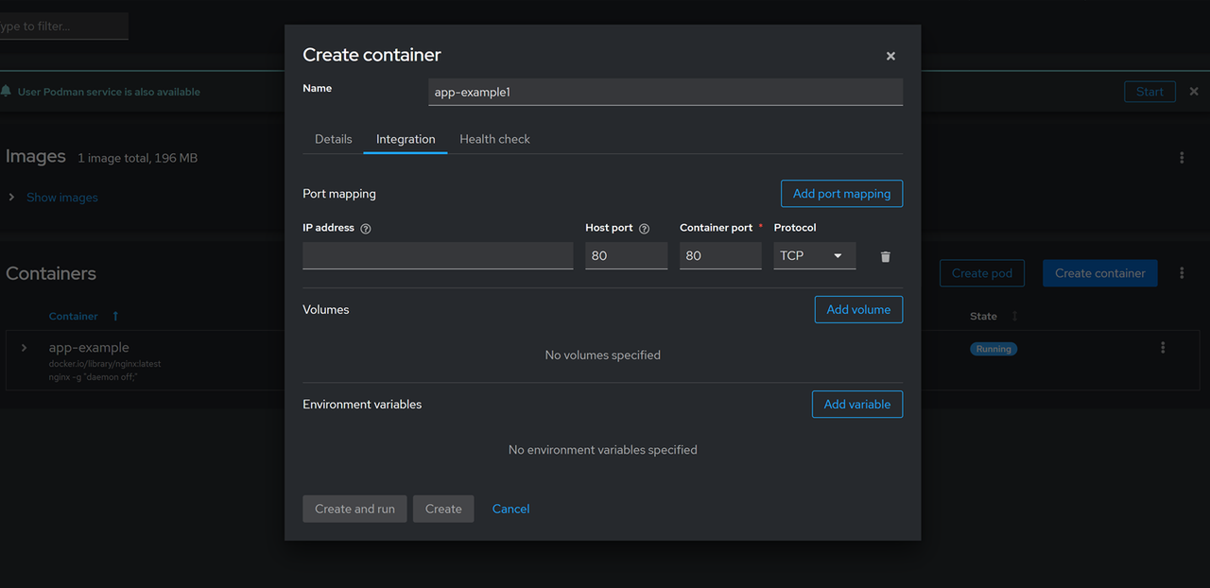
Task: Click the Create pod button
Action: click(x=982, y=273)
